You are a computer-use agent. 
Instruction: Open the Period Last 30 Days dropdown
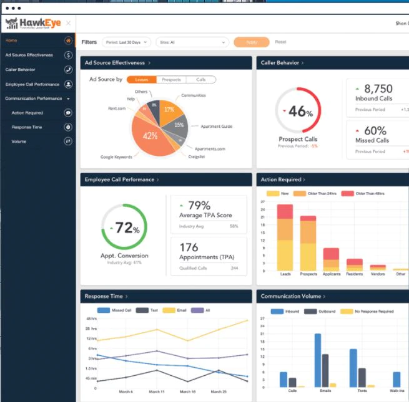[x=127, y=42]
